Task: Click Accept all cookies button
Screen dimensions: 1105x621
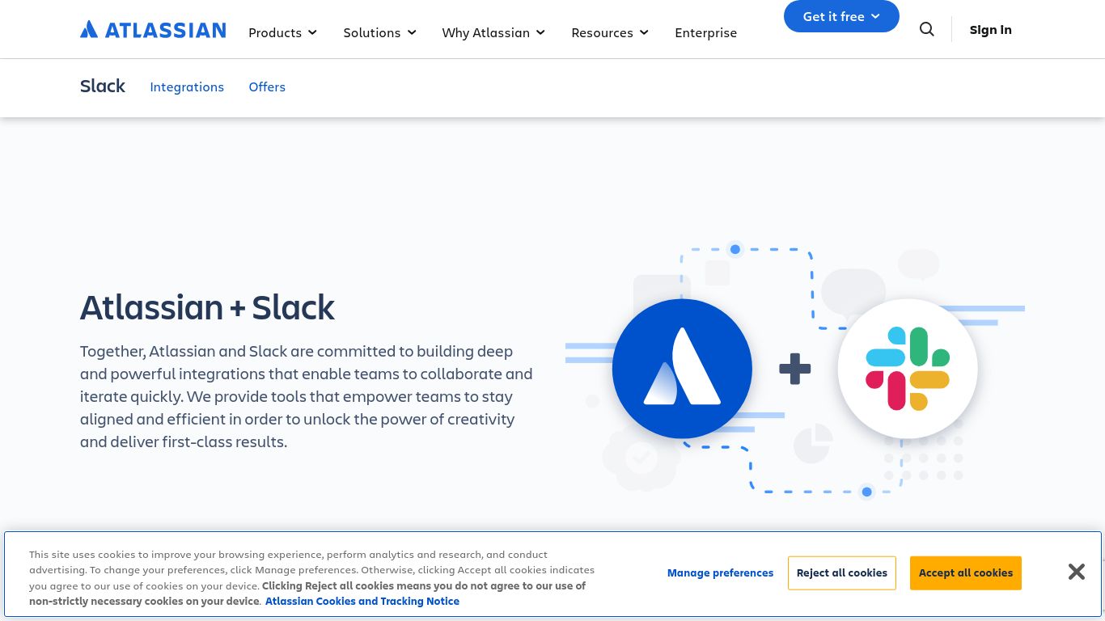Action: 966,572
